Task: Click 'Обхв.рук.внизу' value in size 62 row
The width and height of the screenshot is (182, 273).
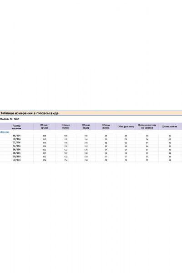Action: pyautogui.click(x=126, y=160)
